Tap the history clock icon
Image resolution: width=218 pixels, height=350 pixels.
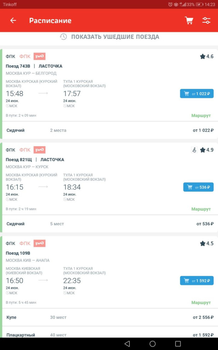click(x=63, y=37)
